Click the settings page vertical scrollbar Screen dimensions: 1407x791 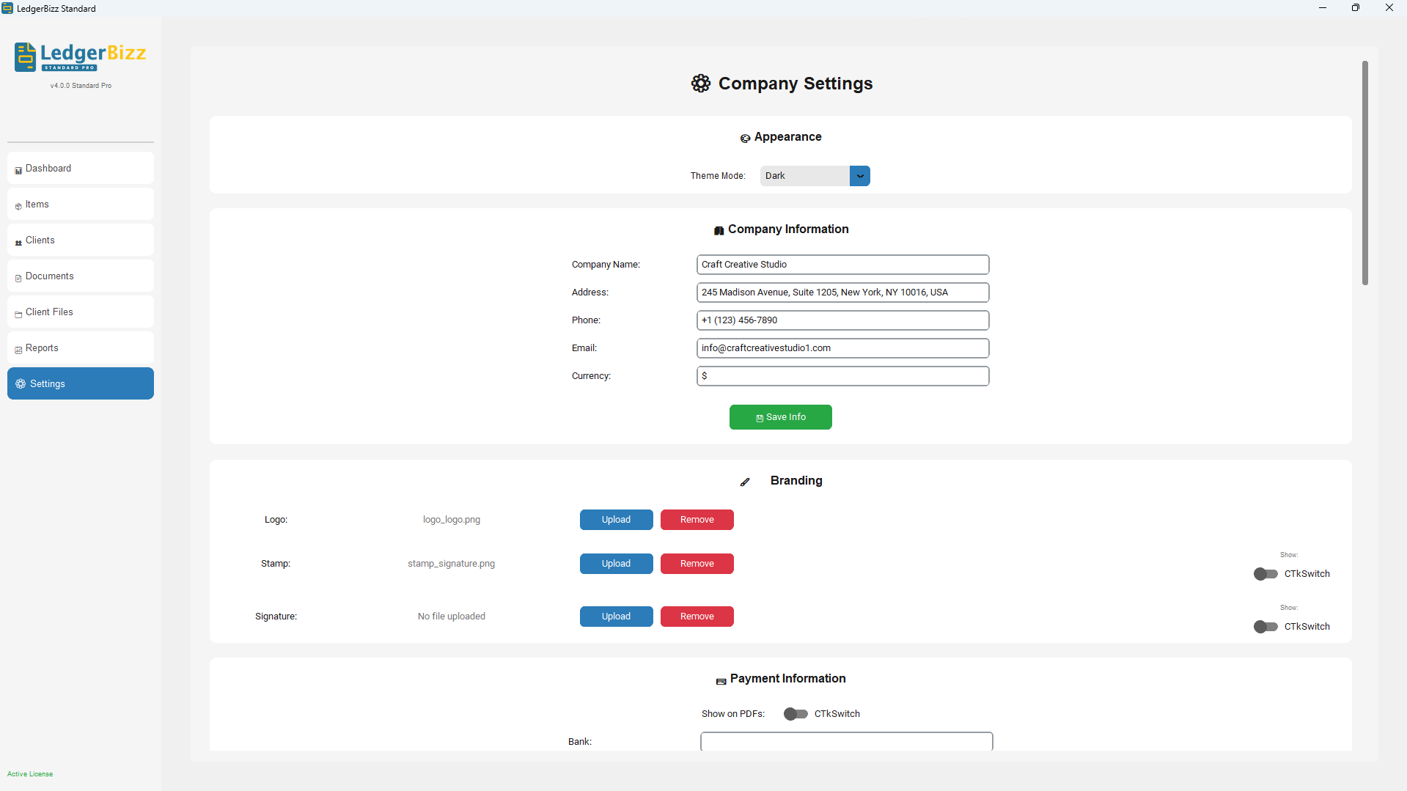pyautogui.click(x=1364, y=173)
